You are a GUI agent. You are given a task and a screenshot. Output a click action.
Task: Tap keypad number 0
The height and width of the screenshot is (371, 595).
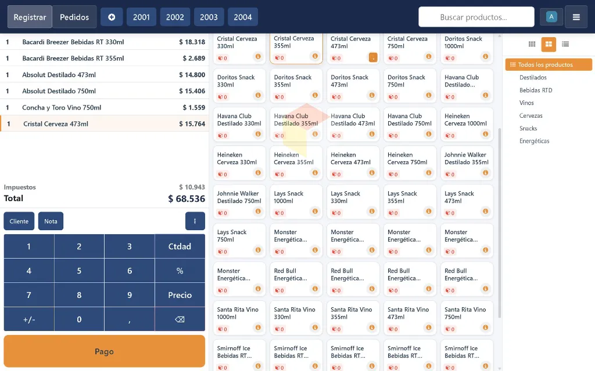tap(79, 319)
